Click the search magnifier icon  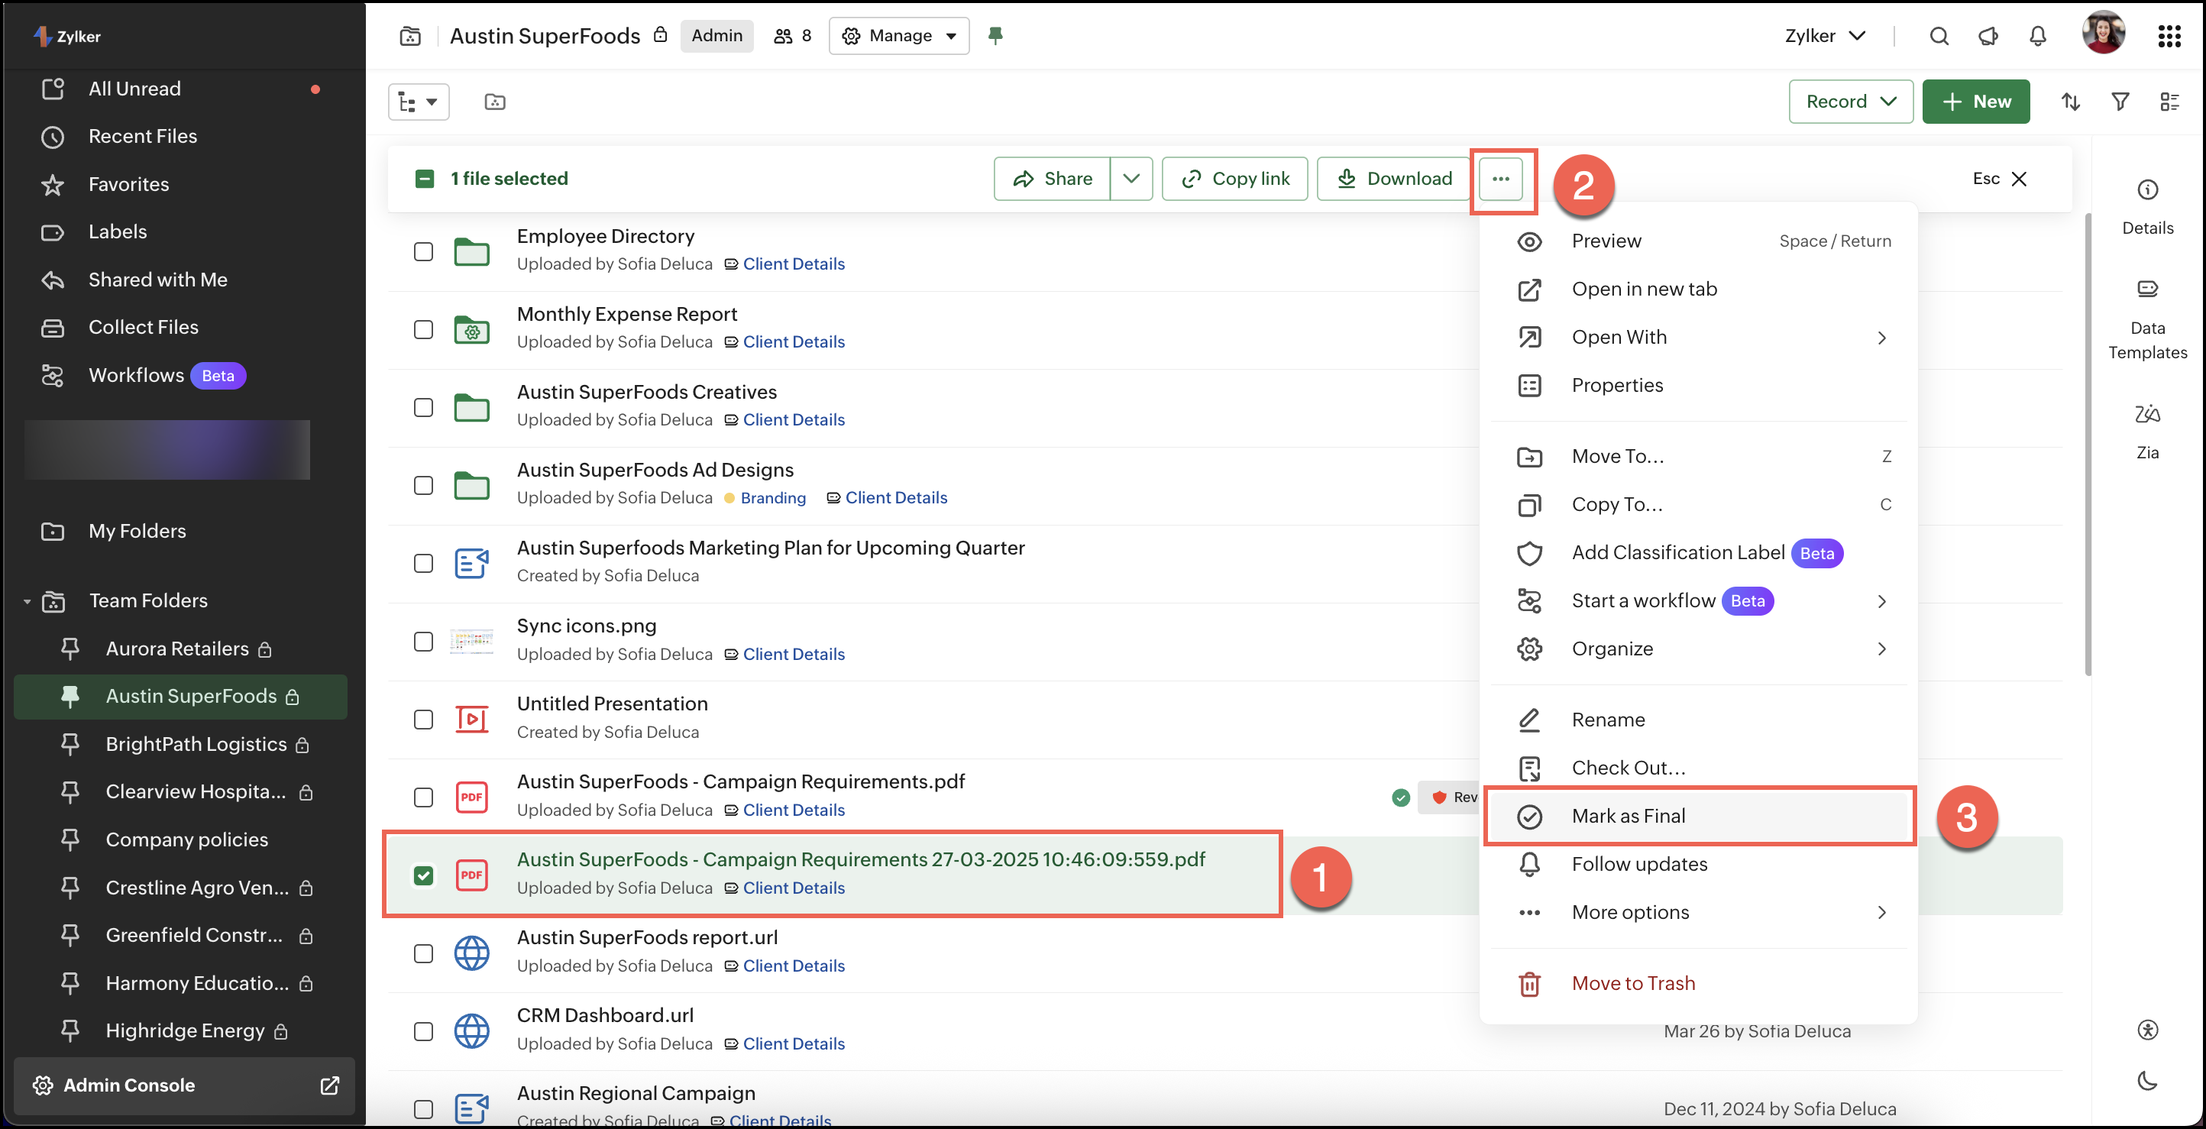tap(1939, 36)
